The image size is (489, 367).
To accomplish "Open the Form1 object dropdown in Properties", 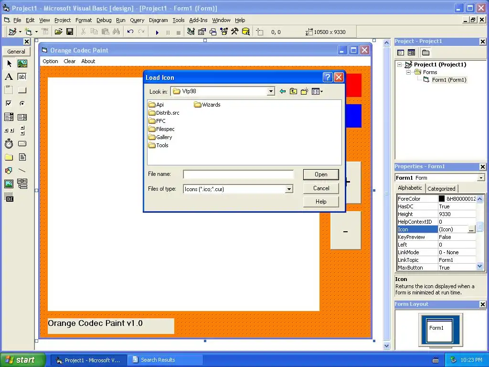I will click(481, 178).
